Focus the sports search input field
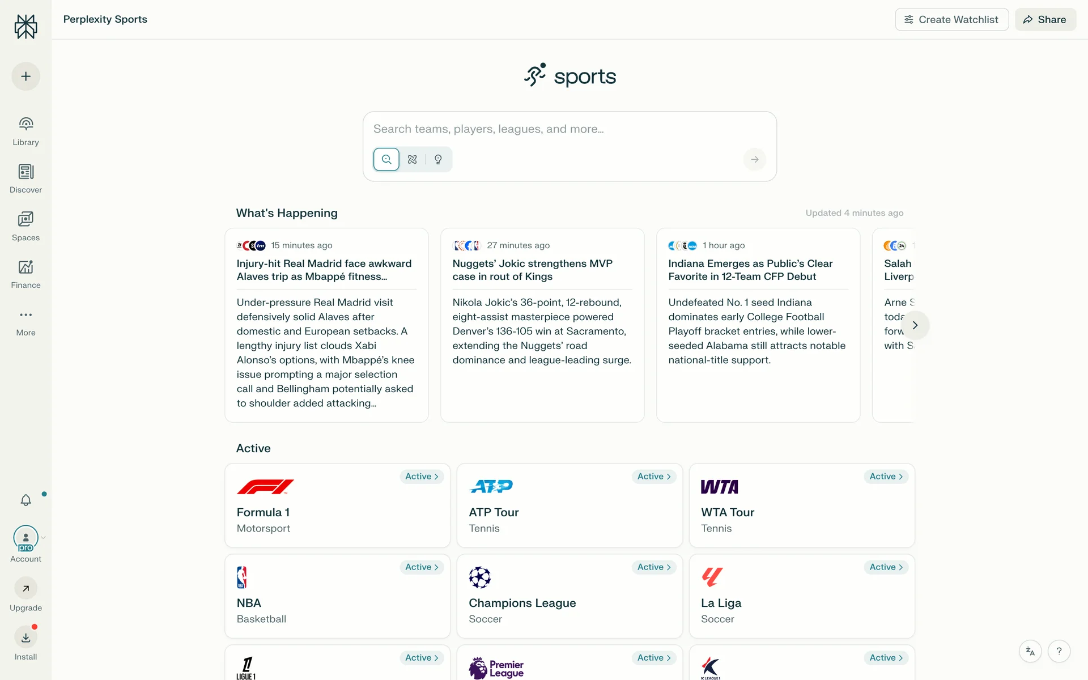This screenshot has width=1088, height=680. [x=569, y=129]
